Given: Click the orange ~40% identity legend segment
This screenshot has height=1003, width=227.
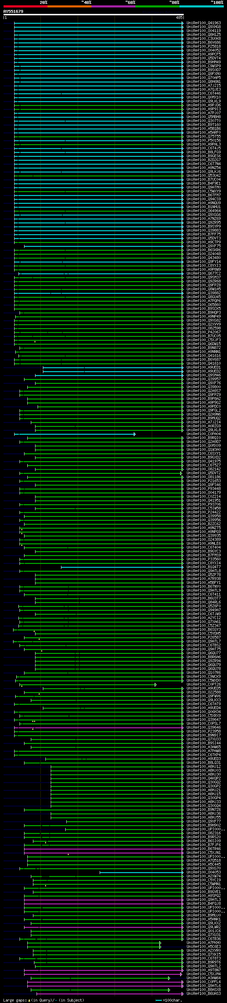Looking at the screenshot, I should (x=70, y=6).
